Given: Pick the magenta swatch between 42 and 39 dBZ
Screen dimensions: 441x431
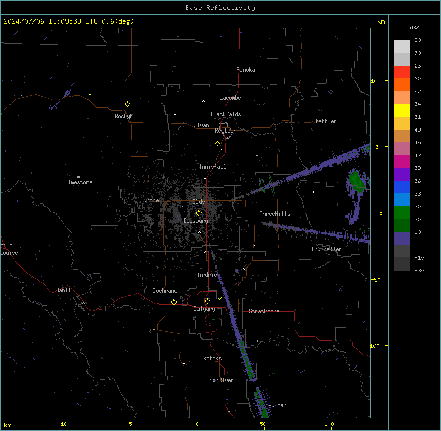Looking at the screenshot, I should (402, 161).
